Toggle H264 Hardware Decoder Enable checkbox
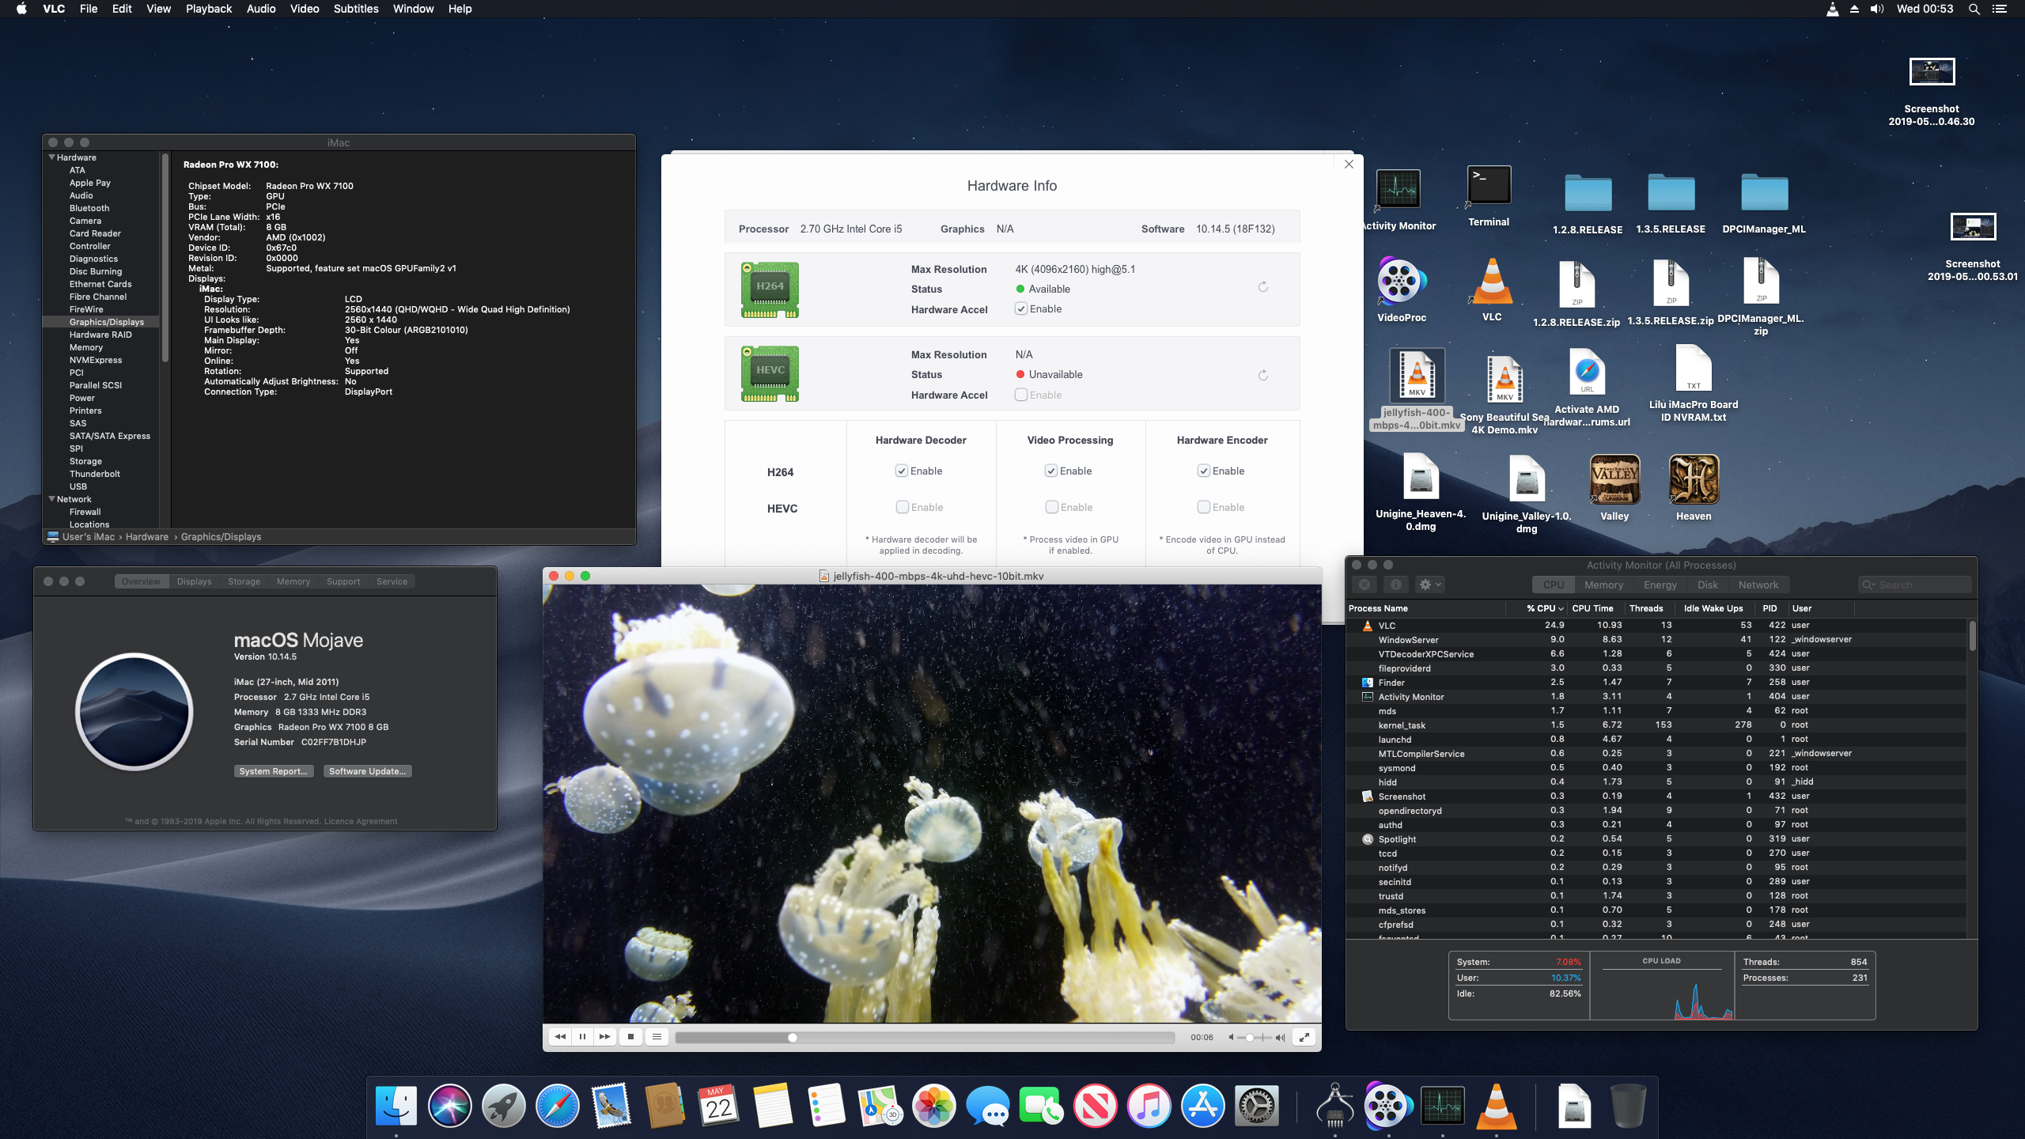Image resolution: width=2025 pixels, height=1139 pixels. coord(902,471)
